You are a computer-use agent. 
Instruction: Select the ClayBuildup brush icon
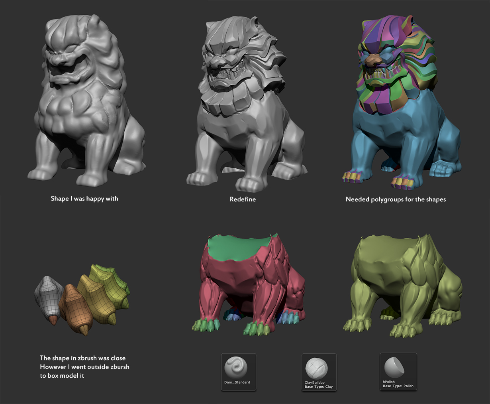[317, 369]
